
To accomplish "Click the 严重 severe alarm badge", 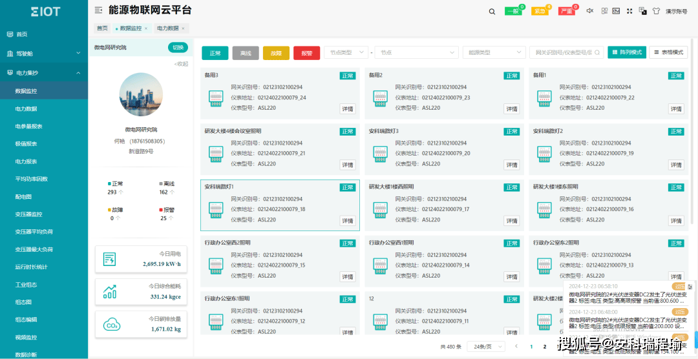I will (x=567, y=12).
